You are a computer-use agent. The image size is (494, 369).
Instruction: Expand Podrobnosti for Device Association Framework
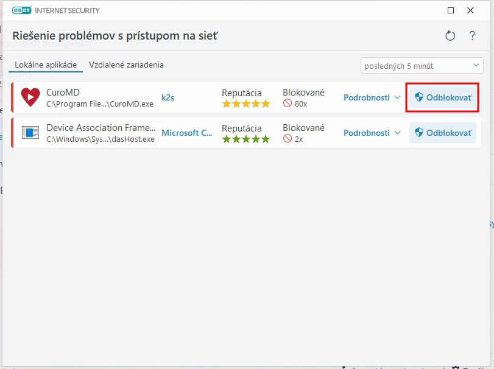[x=372, y=133]
